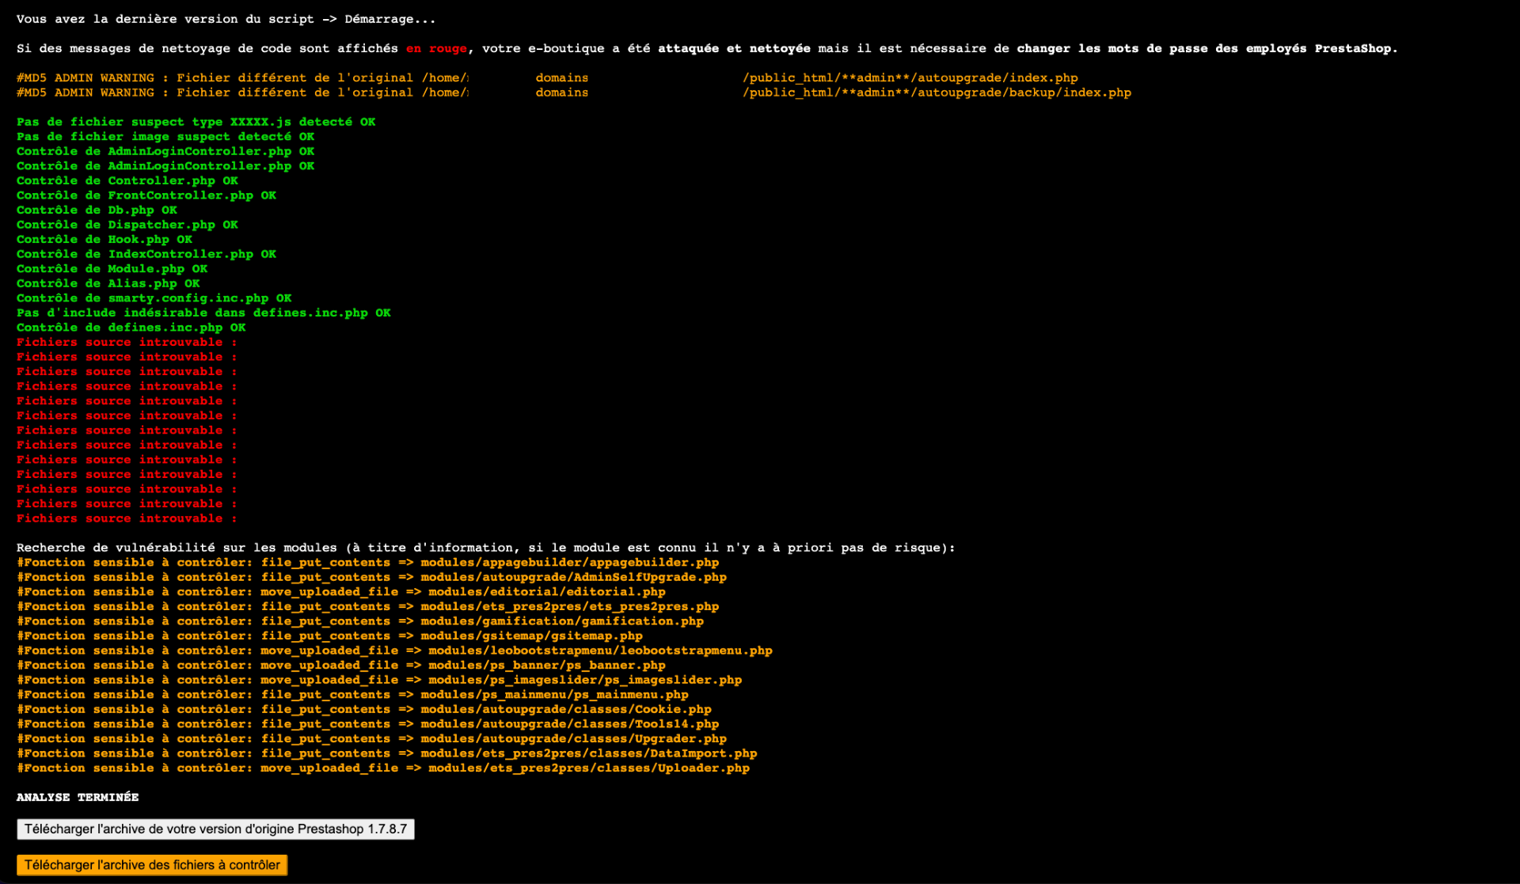This screenshot has height=884, width=1520.
Task: Click the red 'en rouge' text
Action: 436,48
